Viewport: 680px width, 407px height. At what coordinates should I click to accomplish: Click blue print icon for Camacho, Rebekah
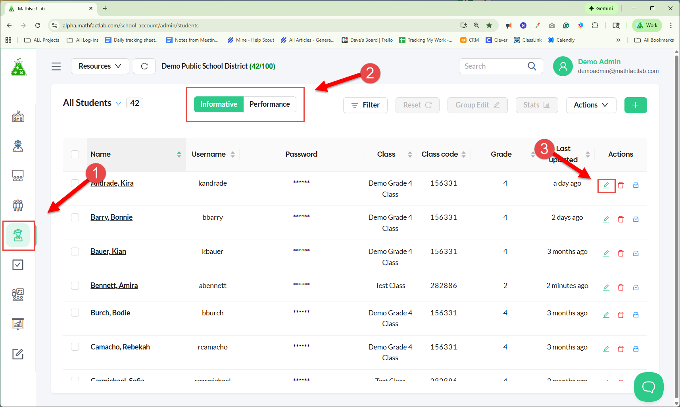pyautogui.click(x=636, y=349)
